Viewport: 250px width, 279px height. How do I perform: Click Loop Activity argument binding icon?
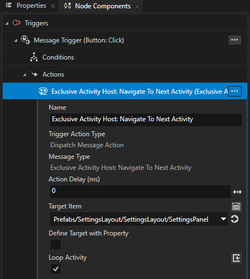[236, 258]
